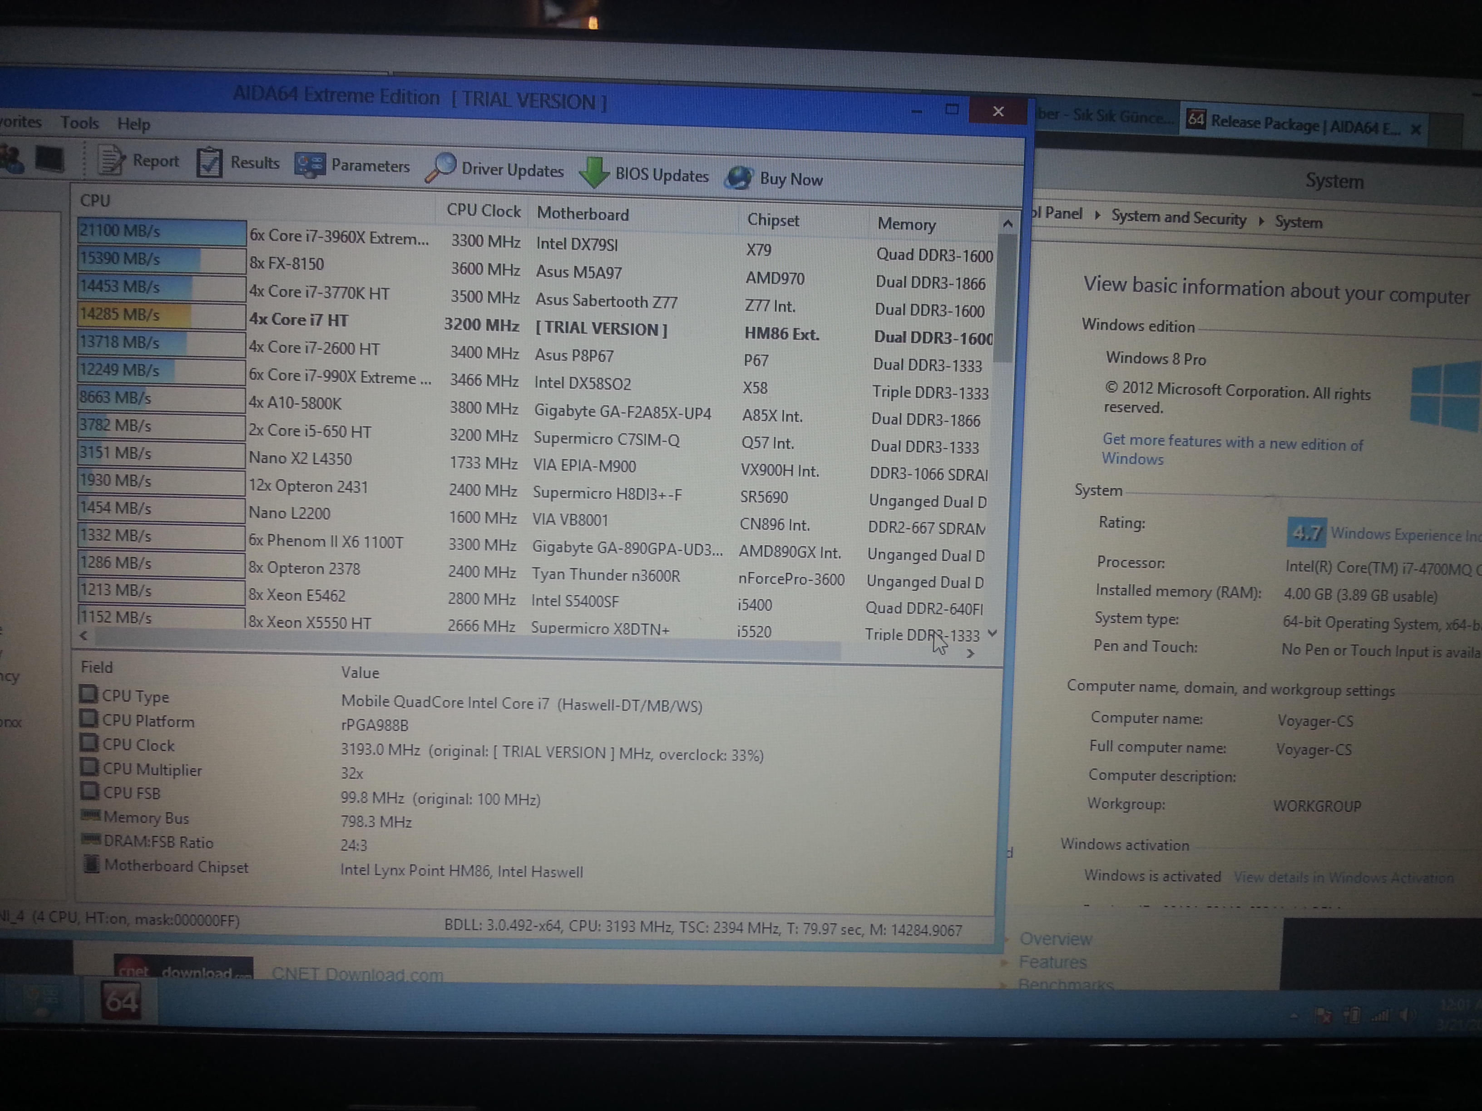Click the CPU Multiplier field icon

click(89, 767)
